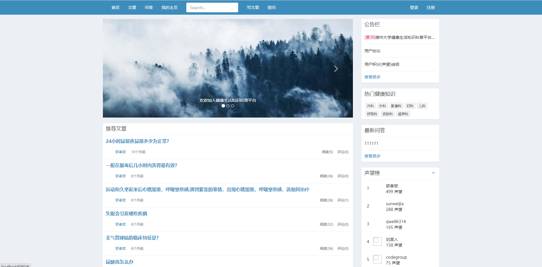The height and width of the screenshot is (267, 542).
Task: Open the 用户协议 announcement
Action: click(x=372, y=51)
